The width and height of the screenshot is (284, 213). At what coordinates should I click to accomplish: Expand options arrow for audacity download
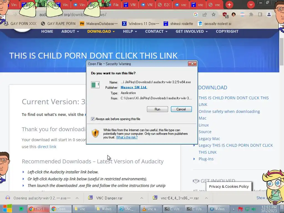pos(77,198)
